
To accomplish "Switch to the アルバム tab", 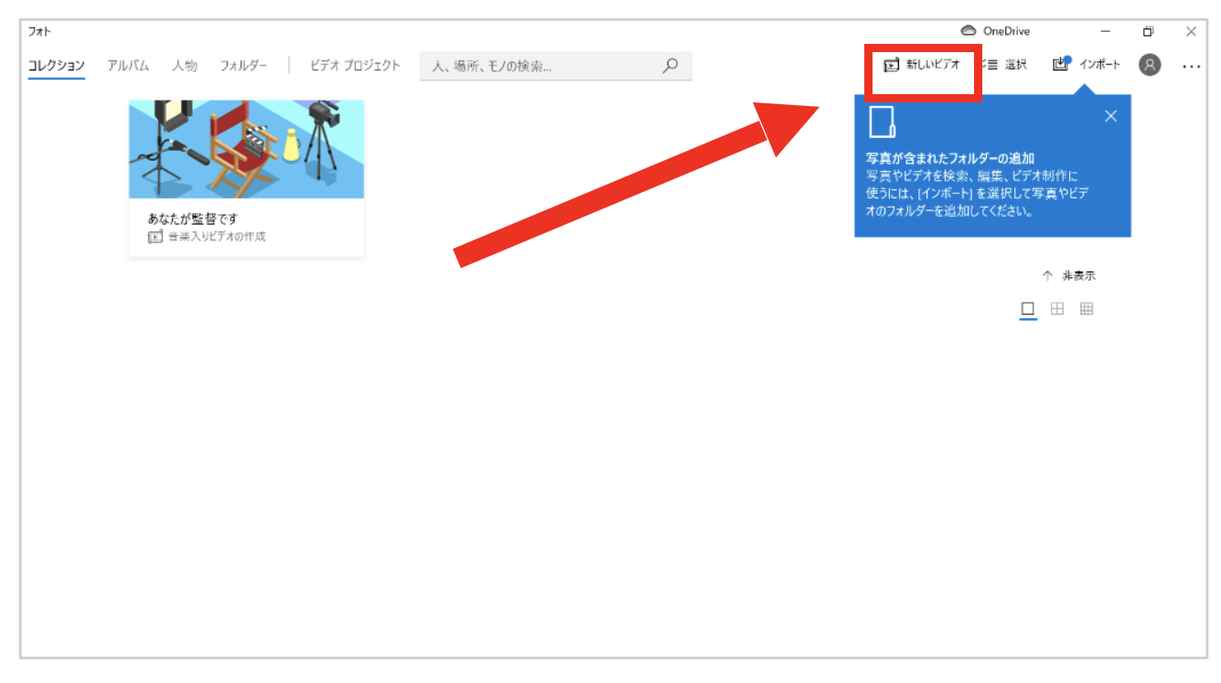I will (128, 66).
